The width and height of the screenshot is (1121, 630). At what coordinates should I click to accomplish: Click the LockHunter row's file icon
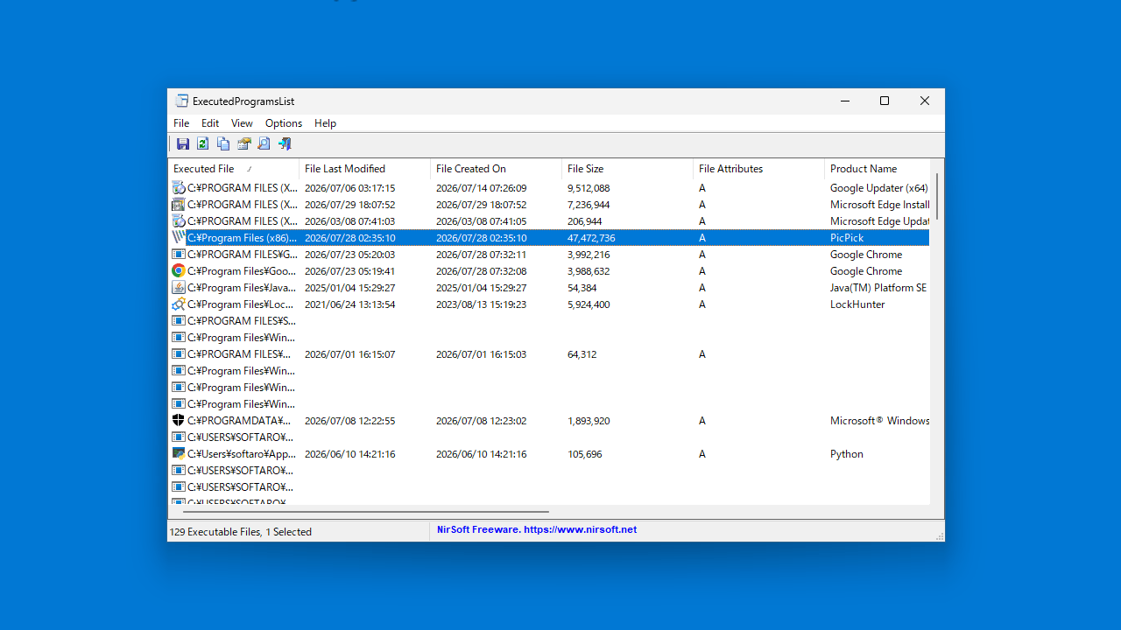pyautogui.click(x=179, y=304)
